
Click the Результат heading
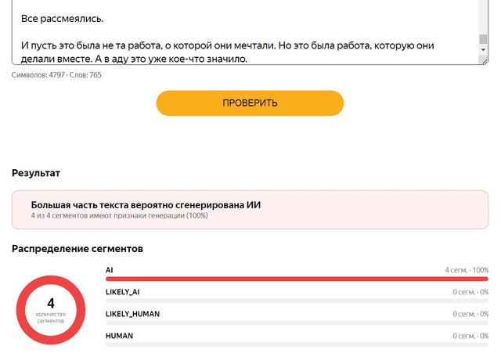36,173
